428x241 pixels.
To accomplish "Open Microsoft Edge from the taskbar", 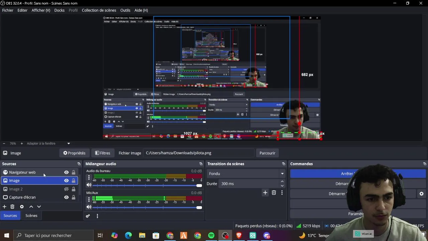I will click(128, 236).
